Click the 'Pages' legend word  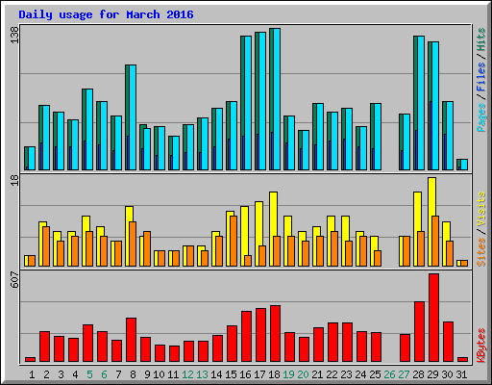(x=481, y=117)
